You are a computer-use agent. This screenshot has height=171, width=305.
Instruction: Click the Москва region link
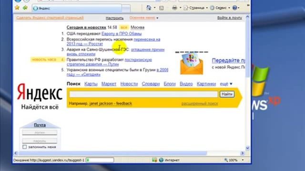138,28
